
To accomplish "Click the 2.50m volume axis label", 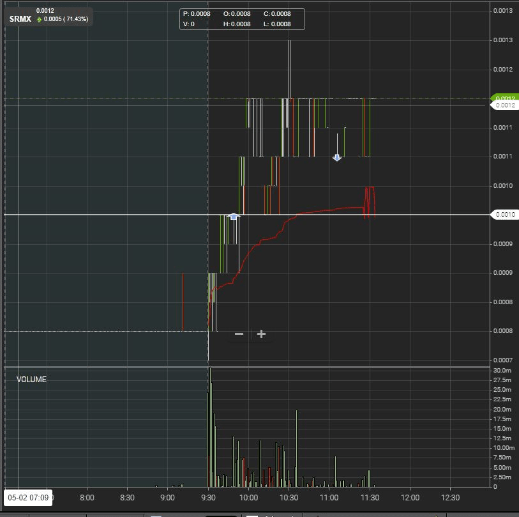I will click(x=502, y=477).
